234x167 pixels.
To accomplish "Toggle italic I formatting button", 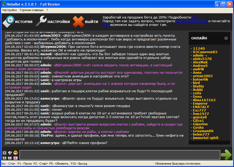I will click(10, 158).
